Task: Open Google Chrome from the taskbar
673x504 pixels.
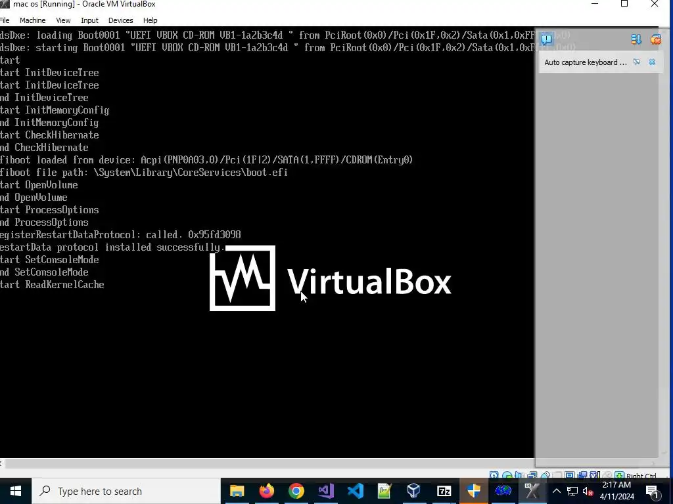Action: pyautogui.click(x=296, y=491)
